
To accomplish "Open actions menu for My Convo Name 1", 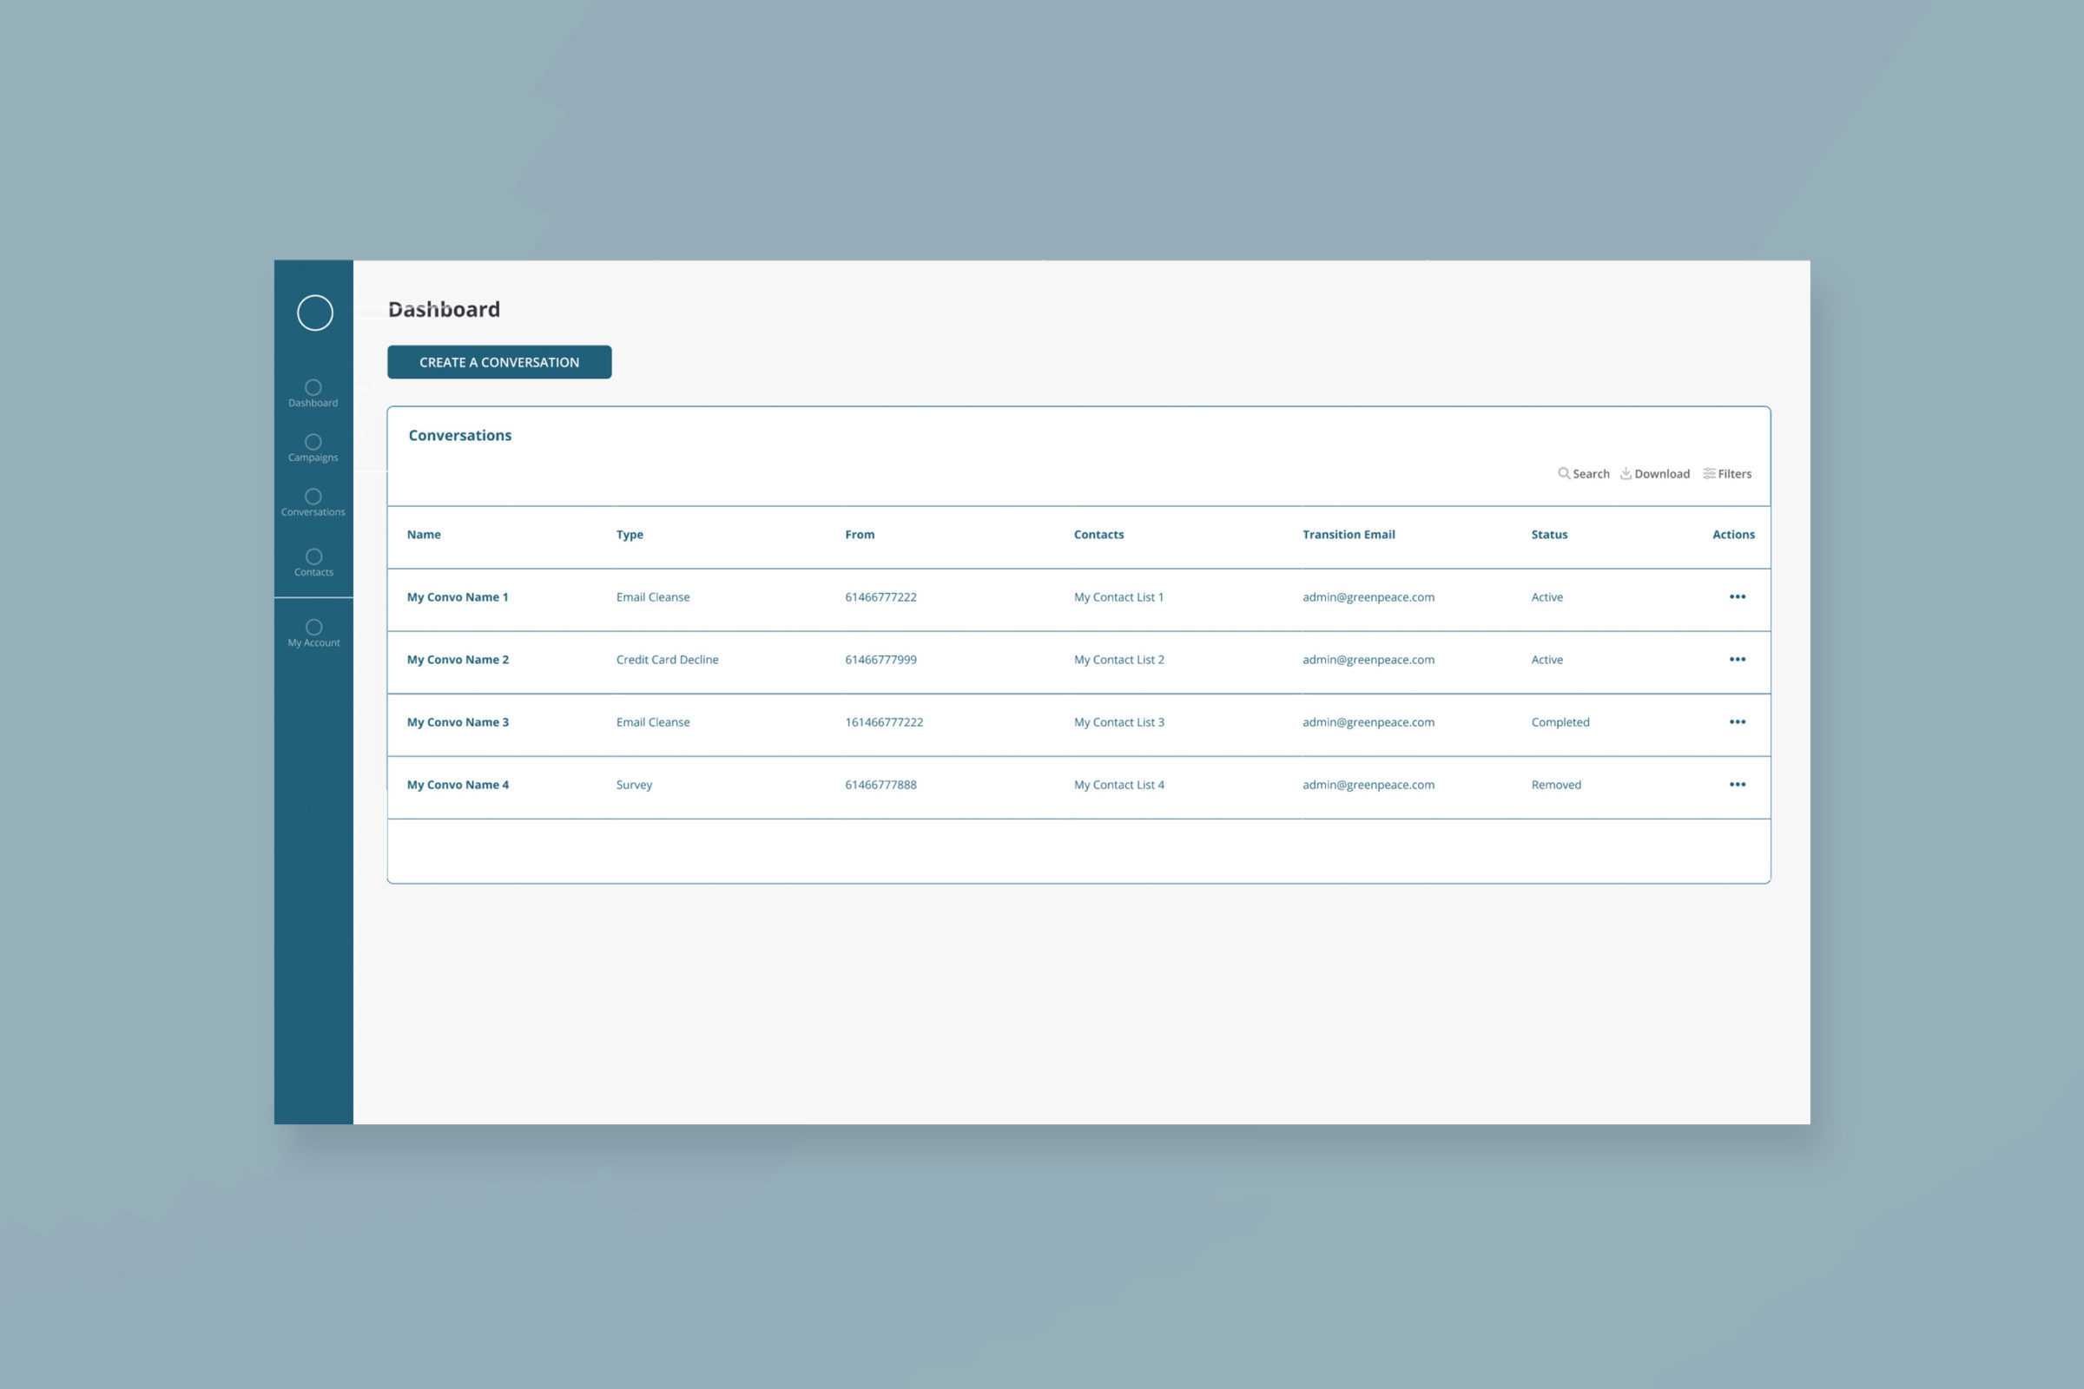I will point(1738,597).
